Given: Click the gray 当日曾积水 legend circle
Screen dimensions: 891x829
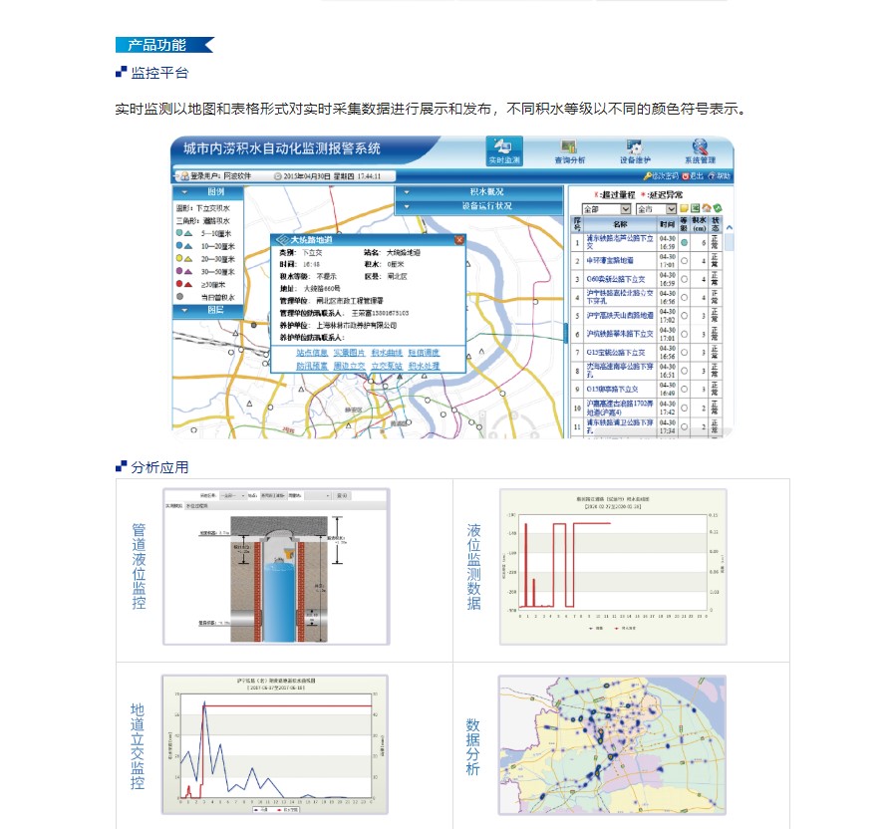Looking at the screenshot, I should (x=179, y=297).
